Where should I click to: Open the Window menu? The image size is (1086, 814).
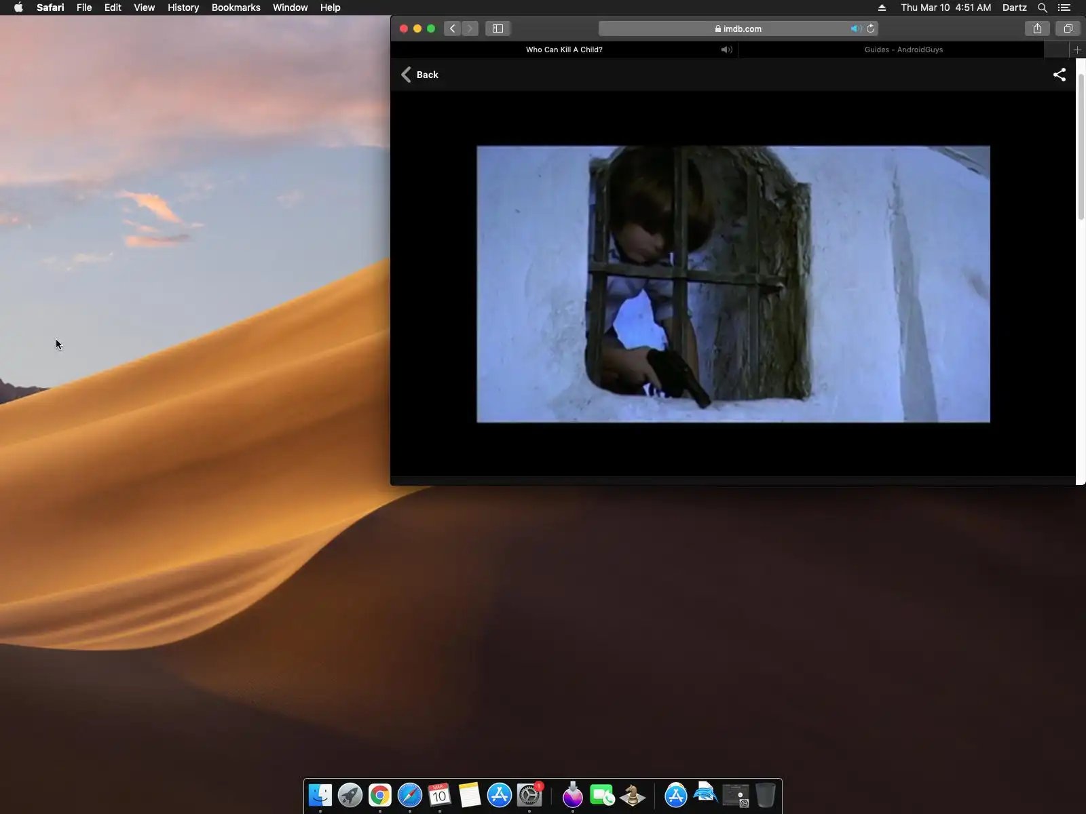(290, 7)
